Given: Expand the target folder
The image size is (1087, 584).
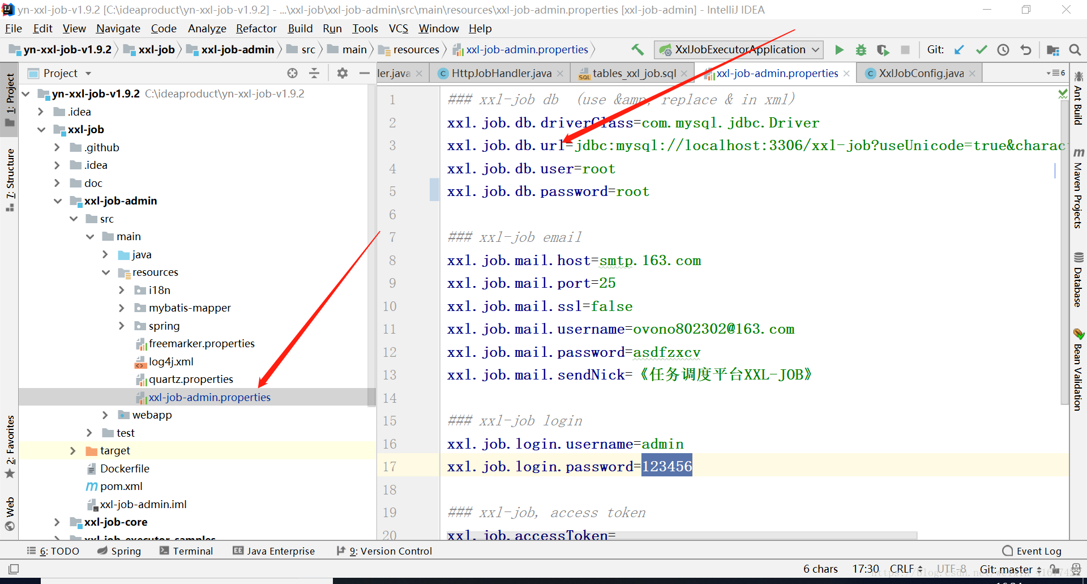Looking at the screenshot, I should pos(73,451).
